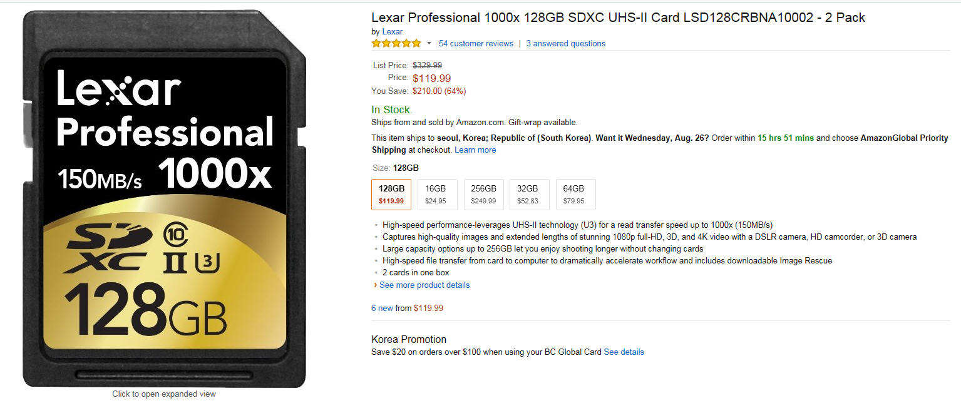Open the Lexar brand link
This screenshot has width=961, height=413.
pos(392,31)
